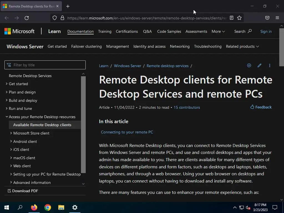Open more article actions menu
Viewport: 284px width, 213px height.
click(270, 65)
